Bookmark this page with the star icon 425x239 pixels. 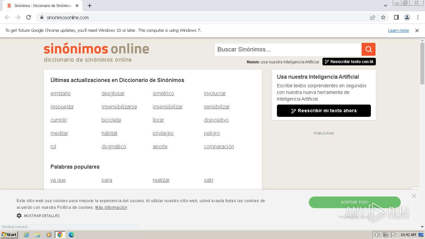pyautogui.click(x=383, y=18)
